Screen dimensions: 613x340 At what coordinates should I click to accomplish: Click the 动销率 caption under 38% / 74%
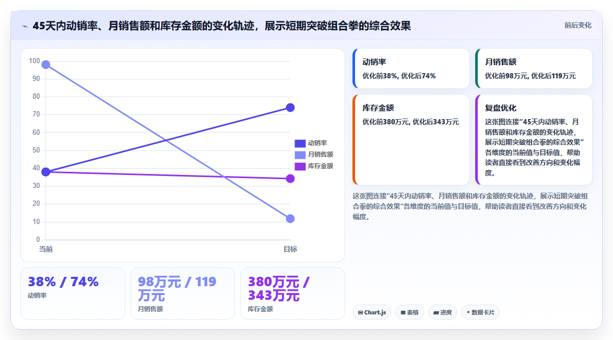37,296
